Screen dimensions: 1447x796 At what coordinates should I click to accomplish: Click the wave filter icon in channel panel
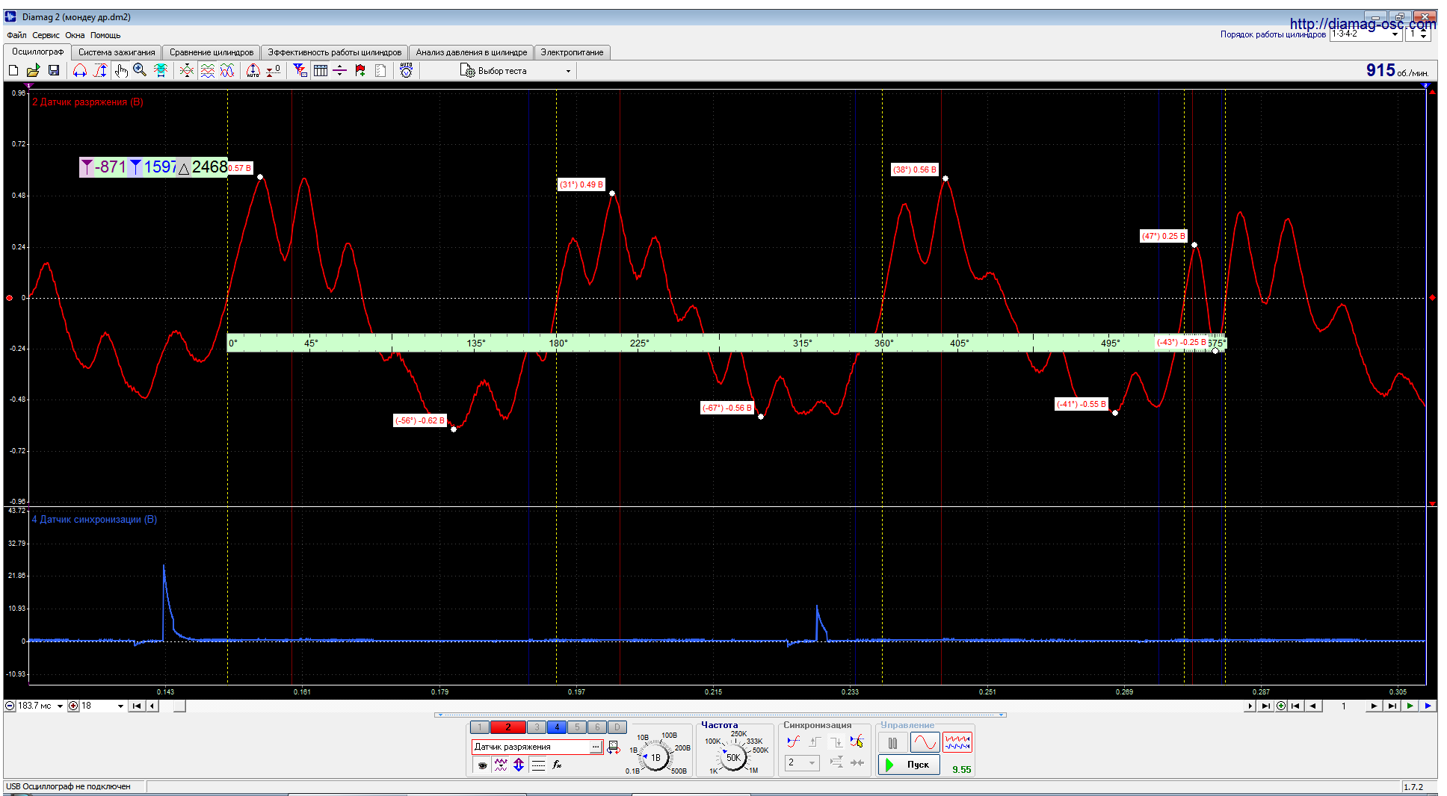coord(501,765)
